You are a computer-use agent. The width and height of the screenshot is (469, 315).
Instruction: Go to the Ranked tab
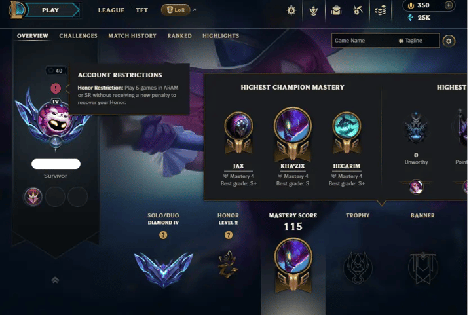pos(179,36)
